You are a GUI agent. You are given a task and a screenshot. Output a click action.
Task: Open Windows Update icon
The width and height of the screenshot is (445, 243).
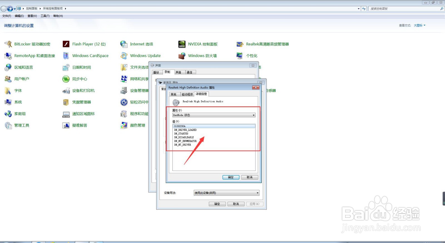(x=124, y=56)
